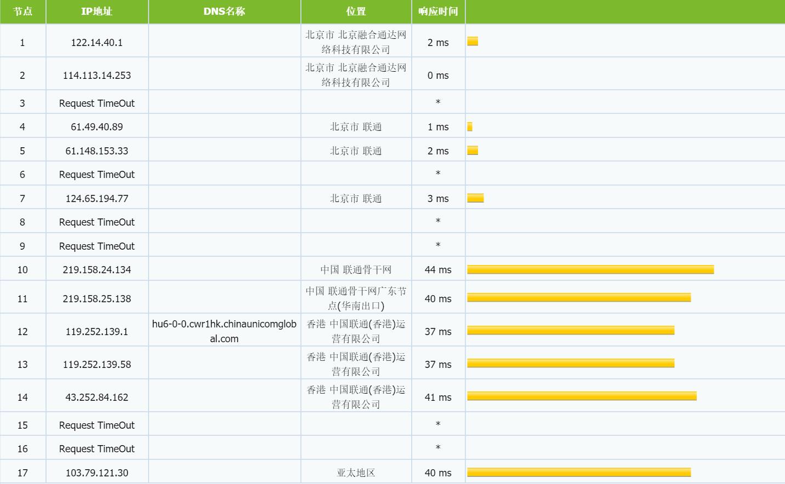Click 44 ms response time value
The height and width of the screenshot is (484, 785).
438,270
